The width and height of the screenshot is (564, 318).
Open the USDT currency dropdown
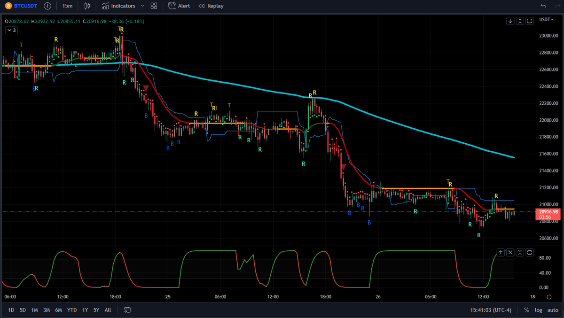547,19
